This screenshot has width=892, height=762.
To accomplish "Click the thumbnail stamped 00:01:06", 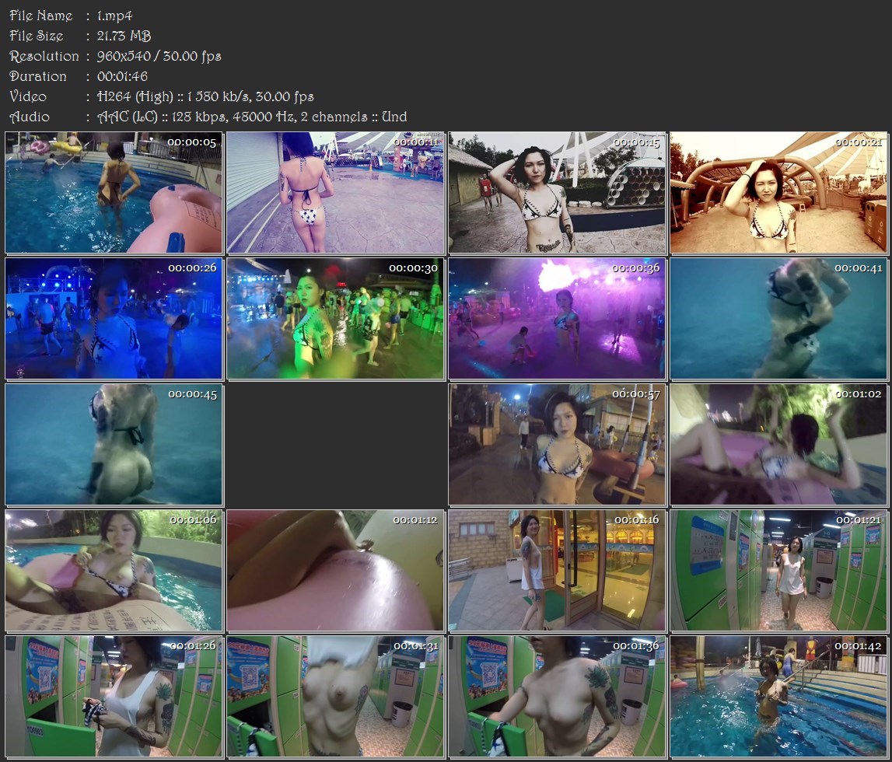I will coord(114,571).
